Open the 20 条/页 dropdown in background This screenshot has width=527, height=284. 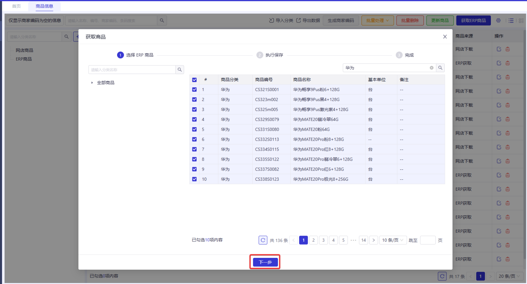509,276
